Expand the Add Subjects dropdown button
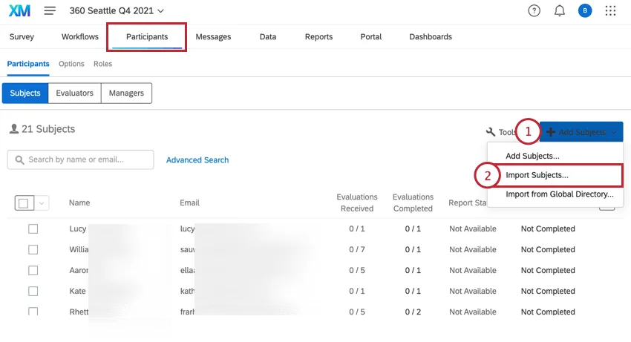The image size is (631, 342). tap(581, 132)
